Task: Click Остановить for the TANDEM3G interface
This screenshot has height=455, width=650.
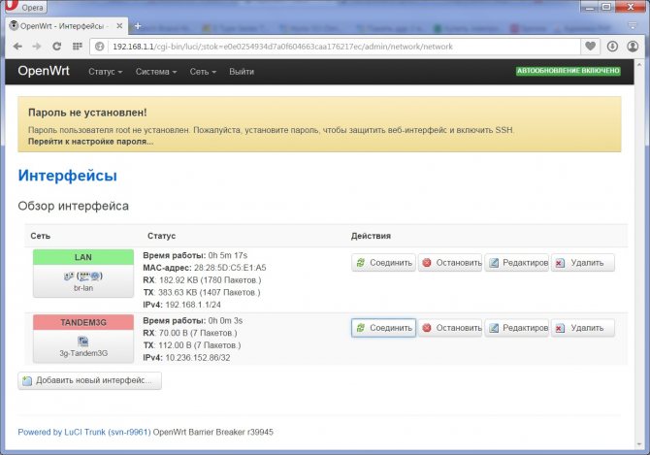Action: (450, 328)
